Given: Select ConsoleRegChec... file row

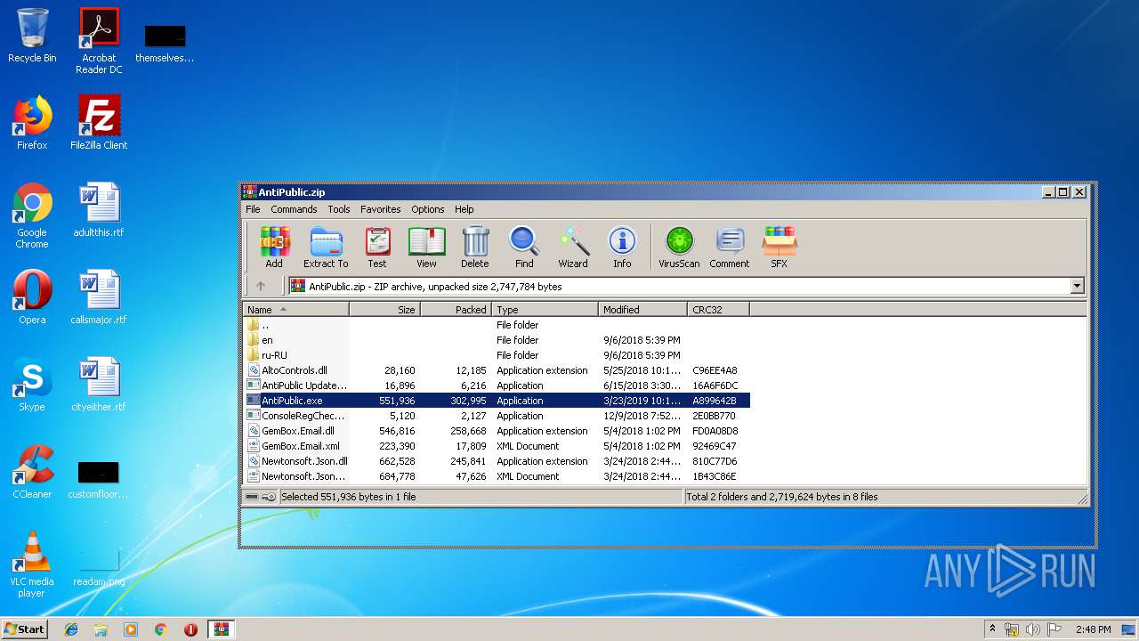Looking at the screenshot, I should pos(497,416).
